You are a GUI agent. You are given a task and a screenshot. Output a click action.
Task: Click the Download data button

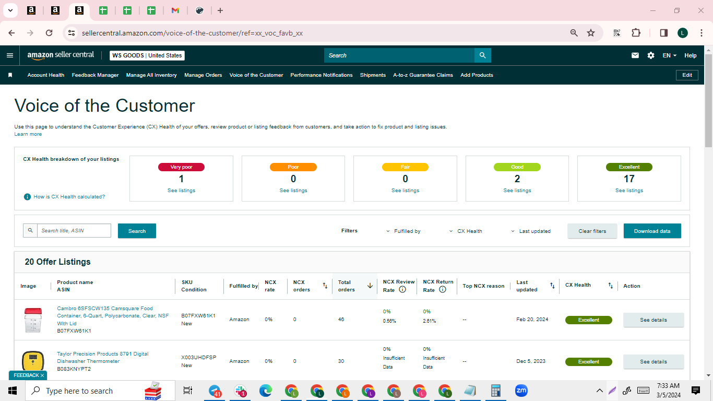pos(652,231)
